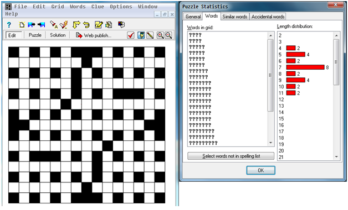Click the red bar for length 7

[x=305, y=67]
